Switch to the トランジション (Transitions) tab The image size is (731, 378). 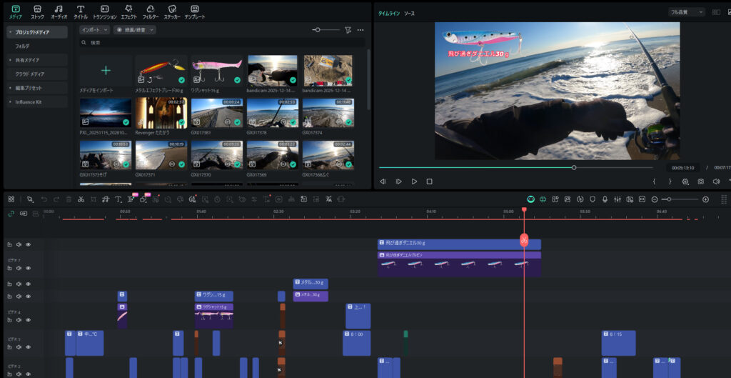[104, 11]
